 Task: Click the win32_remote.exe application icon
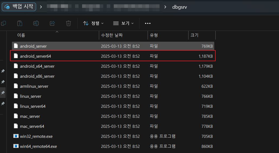[x=16, y=136]
